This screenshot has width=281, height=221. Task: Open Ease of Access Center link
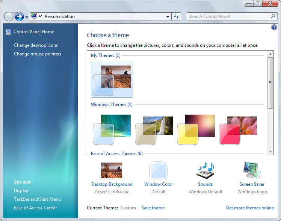coord(35,208)
